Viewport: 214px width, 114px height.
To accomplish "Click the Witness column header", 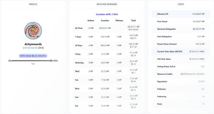I will [x=119, y=21].
